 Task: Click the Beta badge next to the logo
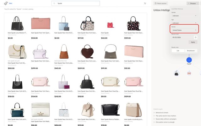pyautogui.click(x=11, y=3)
